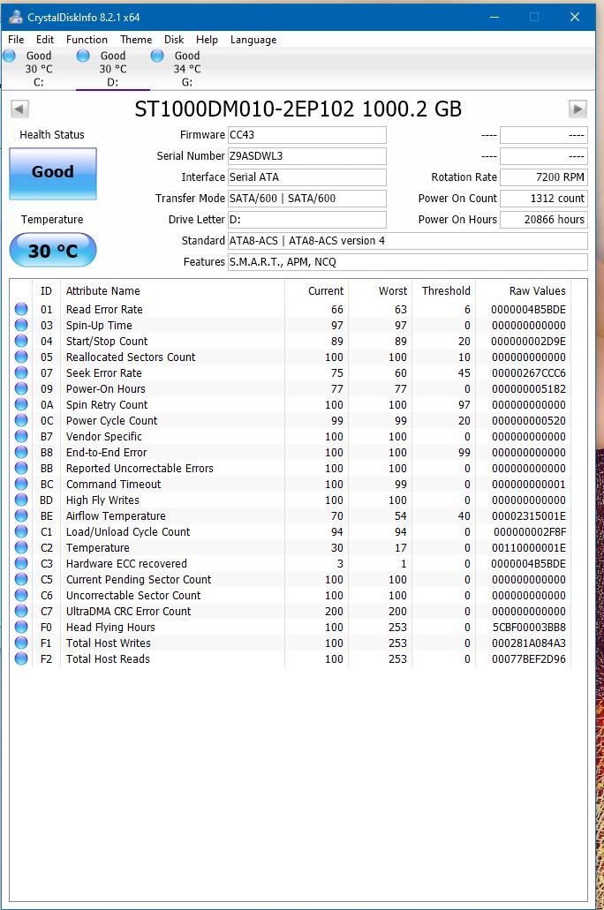The width and height of the screenshot is (604, 910).
Task: Click the Standard ATA8-ACS field
Action: click(x=408, y=241)
